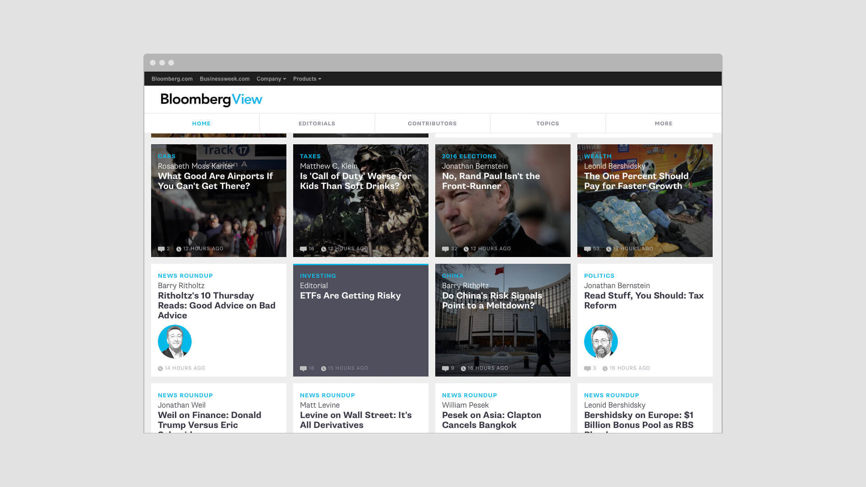Open 'Ritholtz's 10 Thursday Reads' headline

pyautogui.click(x=216, y=306)
